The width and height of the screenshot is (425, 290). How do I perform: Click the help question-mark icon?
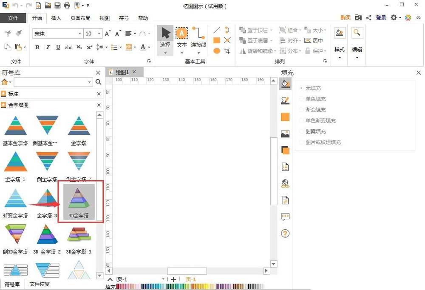(x=285, y=233)
